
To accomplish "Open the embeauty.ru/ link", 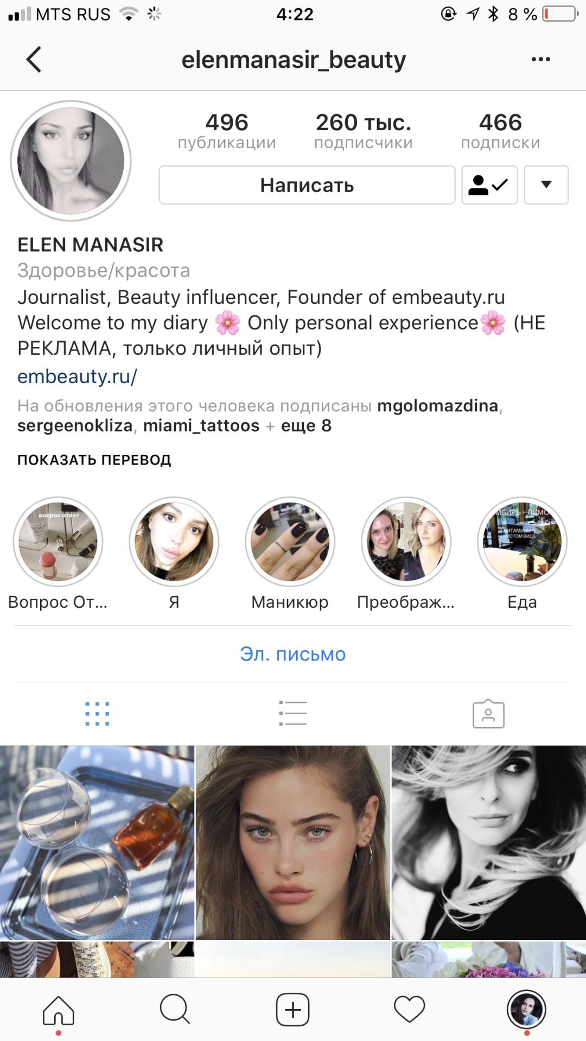I will (78, 376).
